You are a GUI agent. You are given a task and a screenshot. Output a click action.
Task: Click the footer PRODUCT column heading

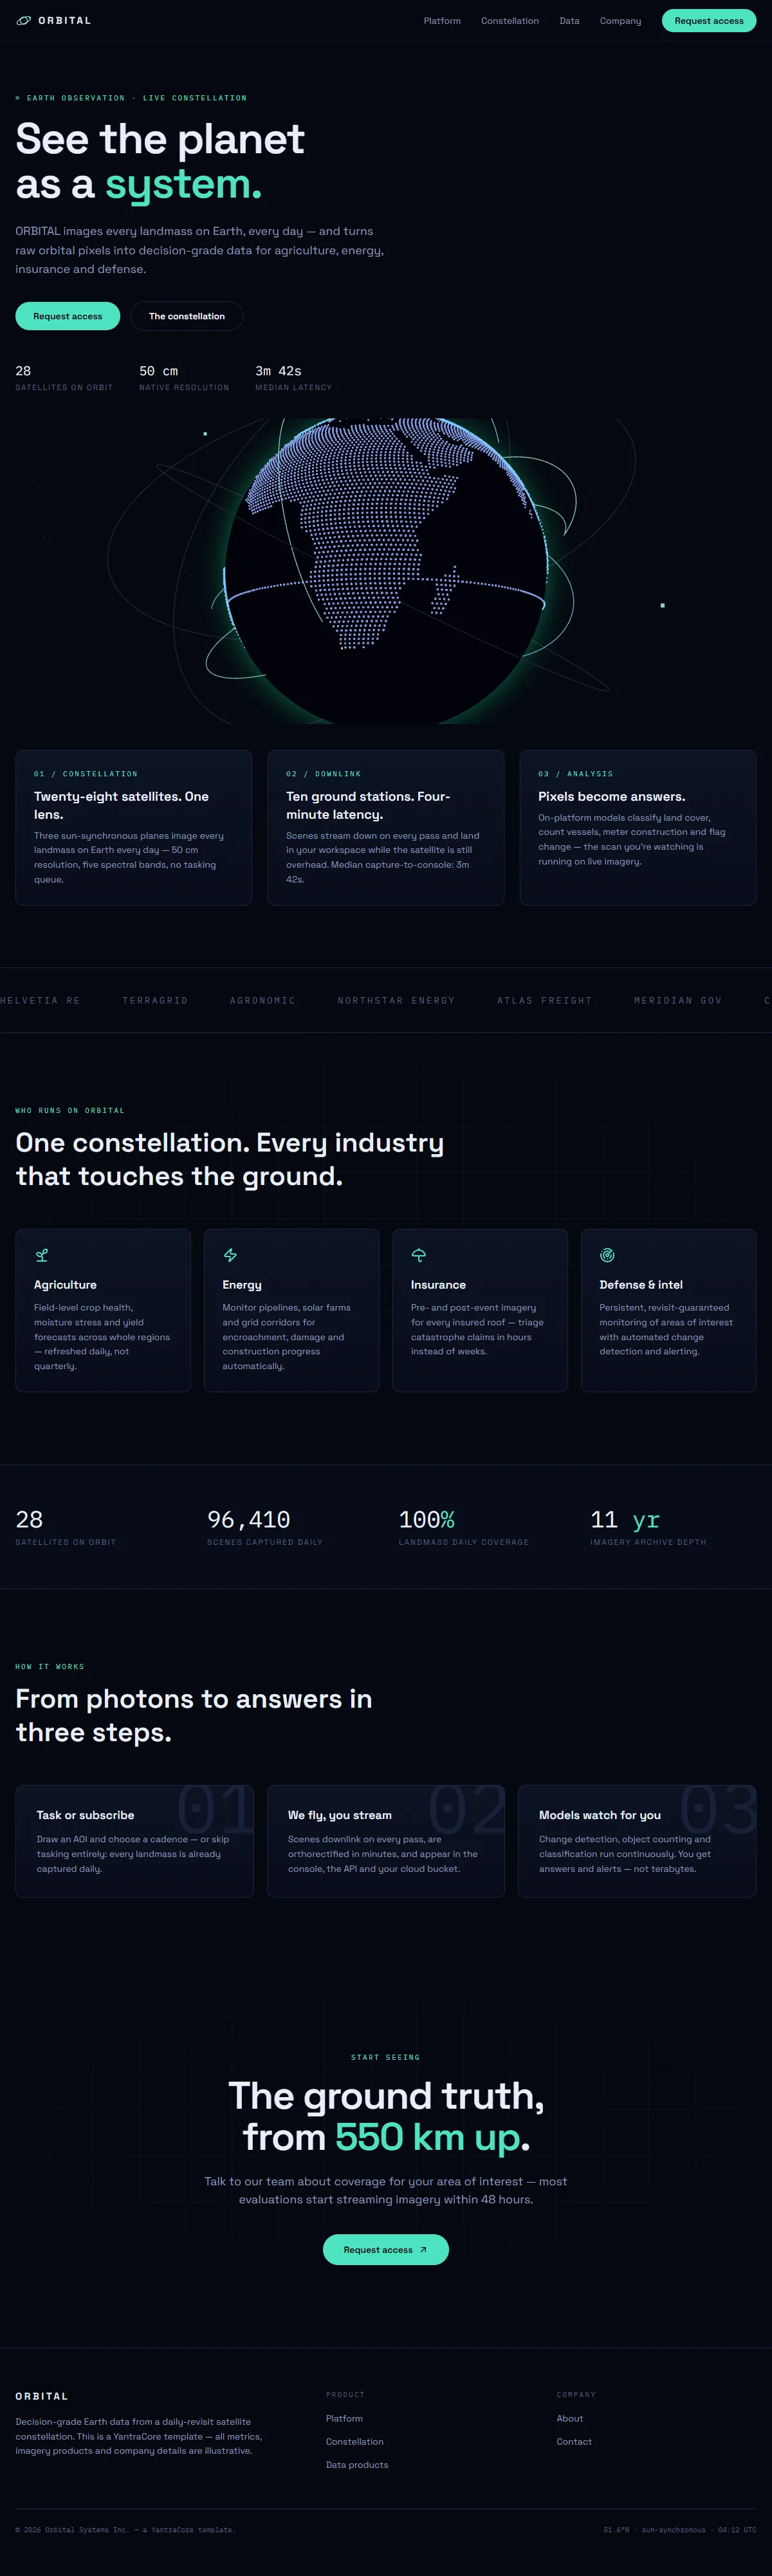(345, 2394)
